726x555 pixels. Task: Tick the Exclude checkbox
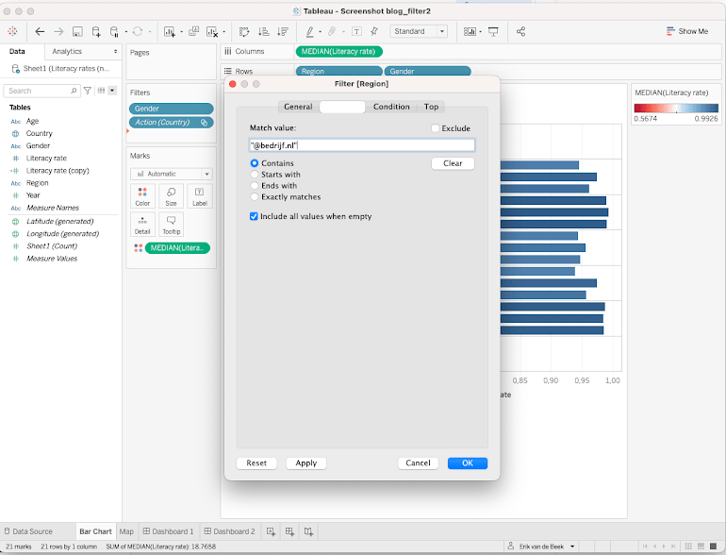pyautogui.click(x=435, y=128)
